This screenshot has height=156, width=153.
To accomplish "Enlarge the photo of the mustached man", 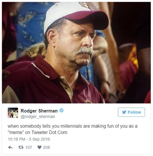I will coord(76,53).
